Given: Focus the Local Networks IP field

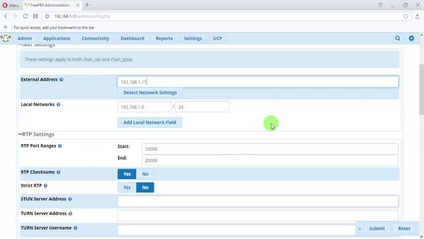Looking at the screenshot, I should 144,107.
